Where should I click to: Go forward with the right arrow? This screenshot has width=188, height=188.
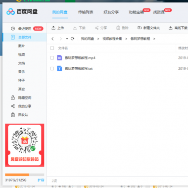point(61,39)
